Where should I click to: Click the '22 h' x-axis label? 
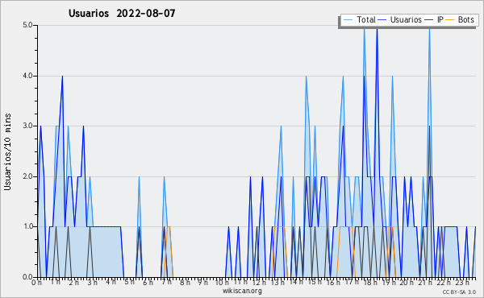tap(444, 283)
